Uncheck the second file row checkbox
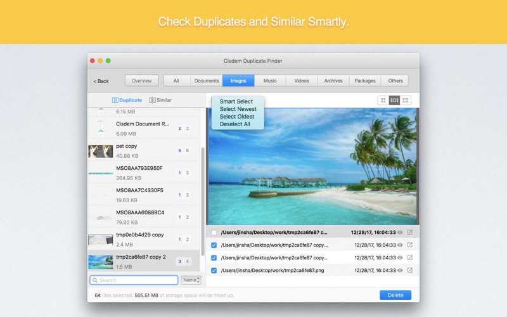Image resolution: width=507 pixels, height=317 pixels. [x=214, y=245]
